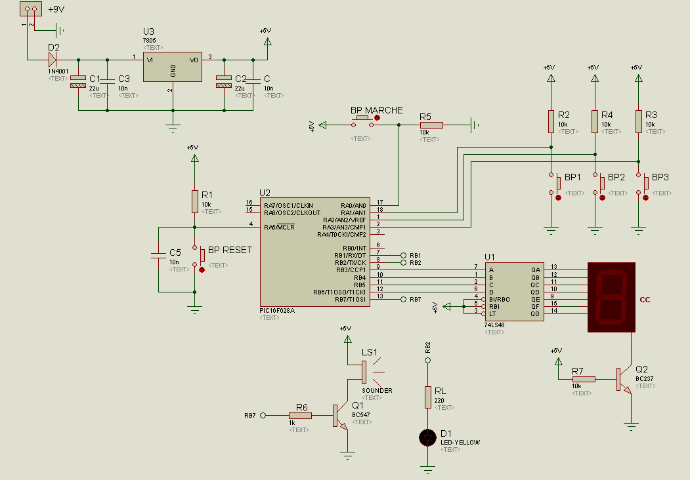
Task: Select the U1 decoder chip body
Action: 515,292
